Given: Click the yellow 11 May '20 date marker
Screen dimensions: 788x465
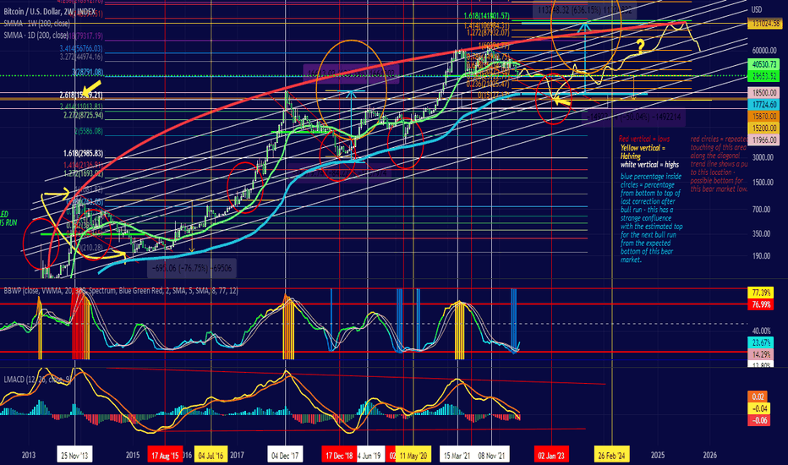Looking at the screenshot, I should [x=413, y=456].
